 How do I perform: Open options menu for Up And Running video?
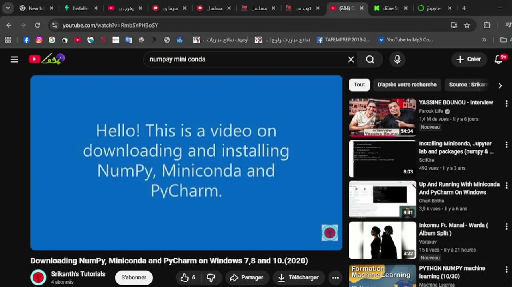(x=506, y=185)
